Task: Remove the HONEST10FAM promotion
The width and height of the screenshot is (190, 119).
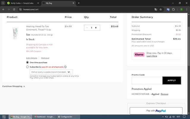Action: coord(164,94)
